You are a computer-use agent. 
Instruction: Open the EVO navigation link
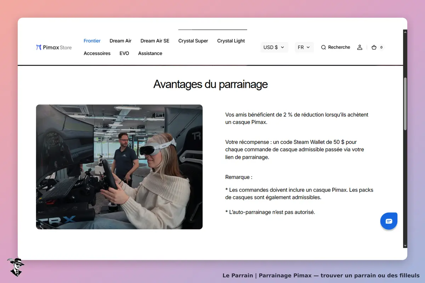tap(124, 53)
